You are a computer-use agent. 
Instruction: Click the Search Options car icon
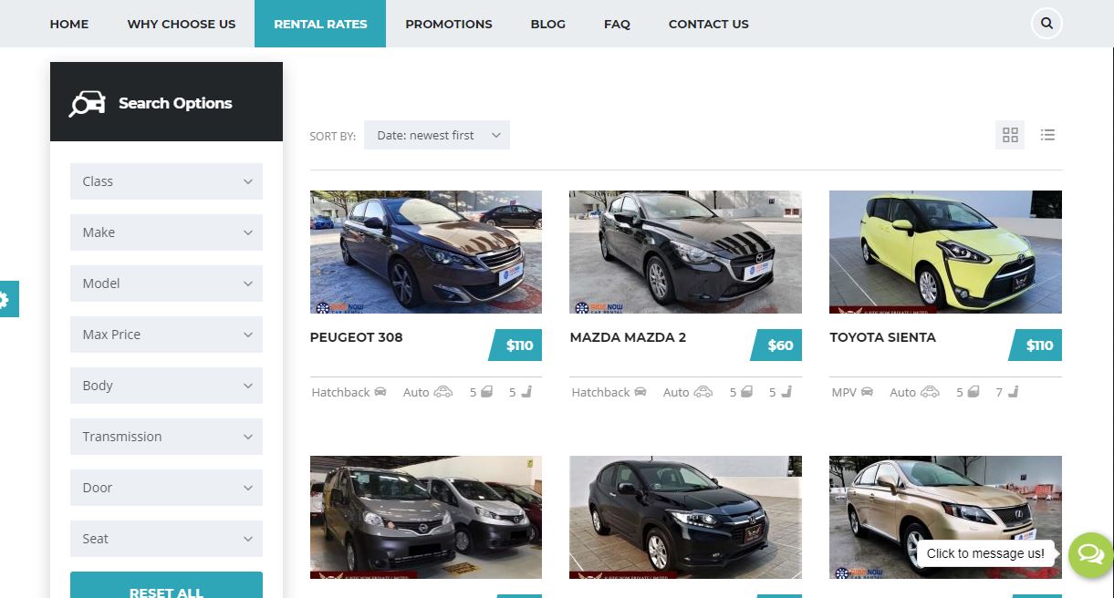(x=88, y=103)
